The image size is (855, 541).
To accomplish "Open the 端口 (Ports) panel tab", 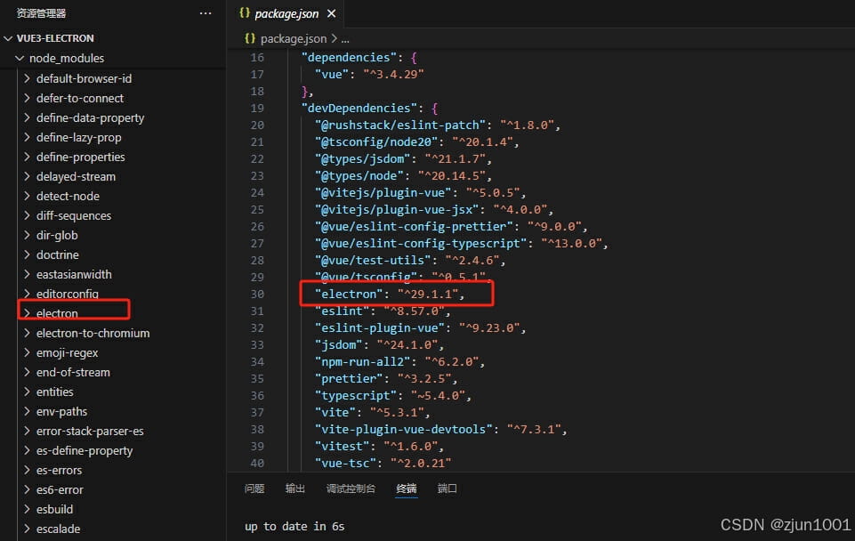I will coord(448,489).
